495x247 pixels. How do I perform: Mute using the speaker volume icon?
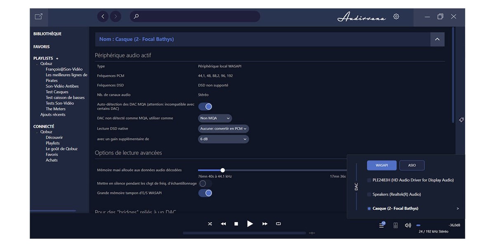point(408,225)
